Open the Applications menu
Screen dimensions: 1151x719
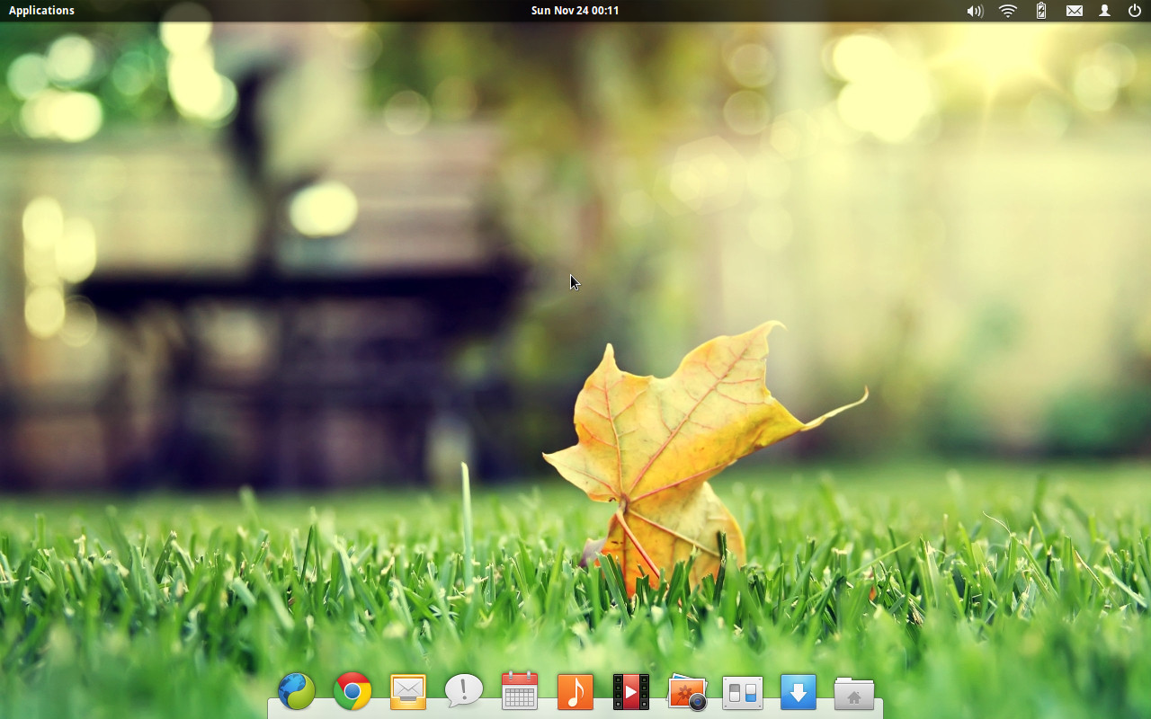(x=41, y=11)
